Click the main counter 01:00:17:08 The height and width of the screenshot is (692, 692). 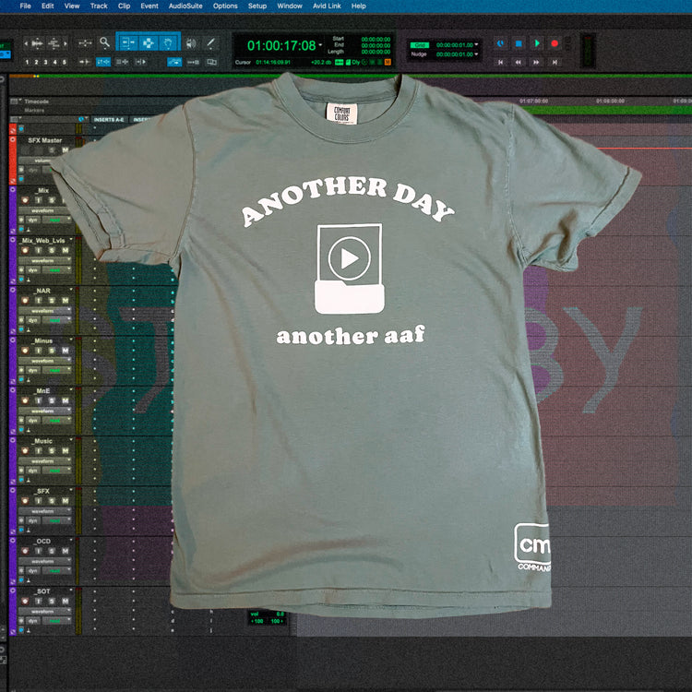(281, 45)
